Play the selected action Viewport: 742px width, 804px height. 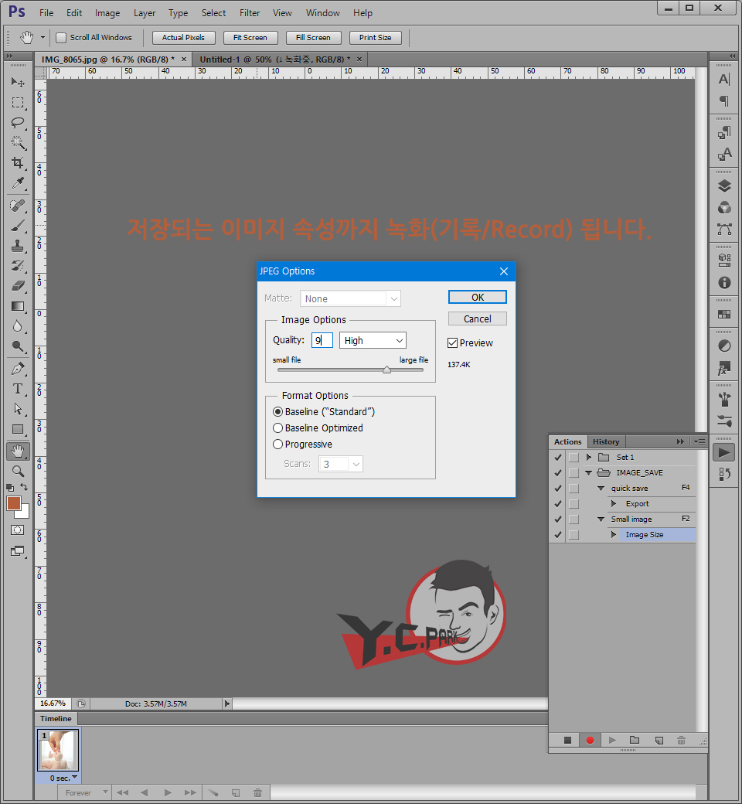[611, 740]
